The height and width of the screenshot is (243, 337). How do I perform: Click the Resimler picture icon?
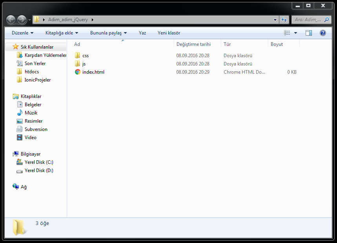[x=20, y=121]
